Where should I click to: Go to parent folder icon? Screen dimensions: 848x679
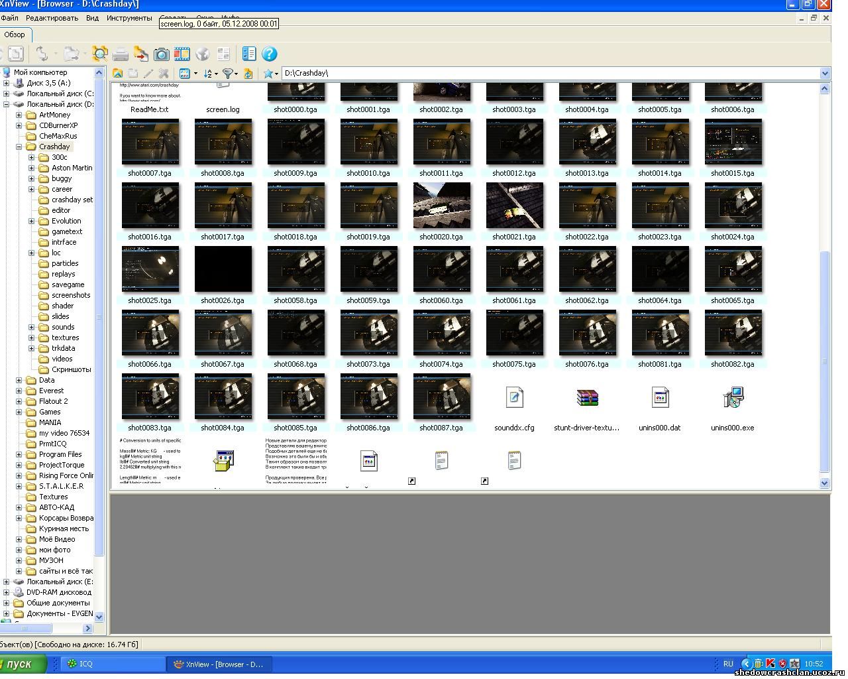click(117, 74)
